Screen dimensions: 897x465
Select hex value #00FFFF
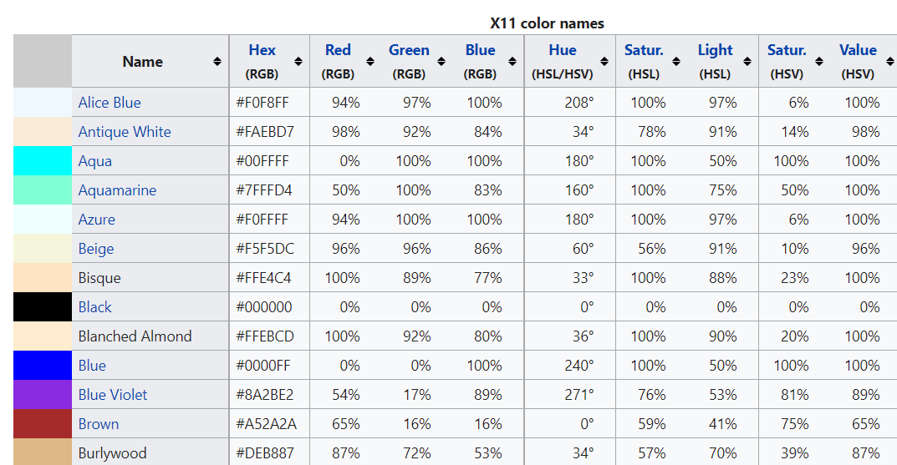pyautogui.click(x=262, y=161)
